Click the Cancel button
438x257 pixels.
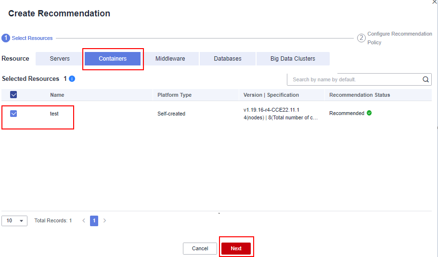tap(200, 248)
